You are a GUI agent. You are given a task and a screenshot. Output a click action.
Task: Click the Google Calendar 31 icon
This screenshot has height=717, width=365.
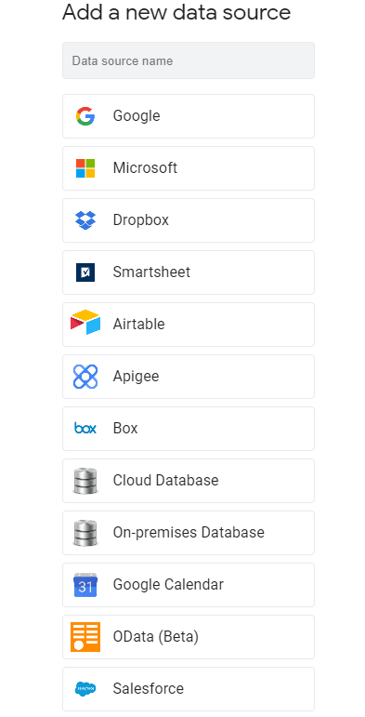[85, 585]
